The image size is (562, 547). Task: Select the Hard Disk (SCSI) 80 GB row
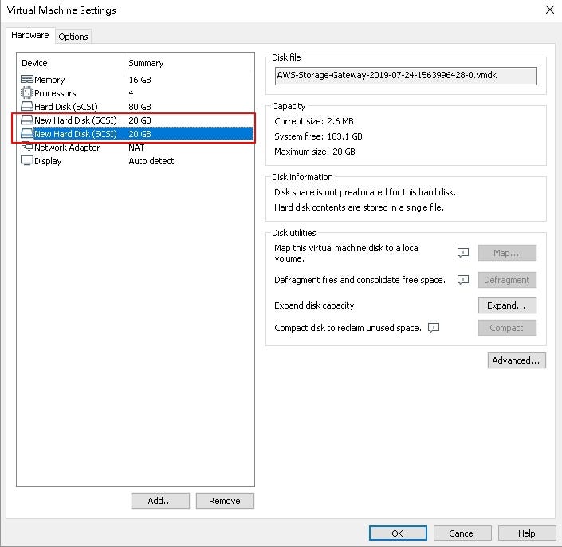pyautogui.click(x=136, y=107)
